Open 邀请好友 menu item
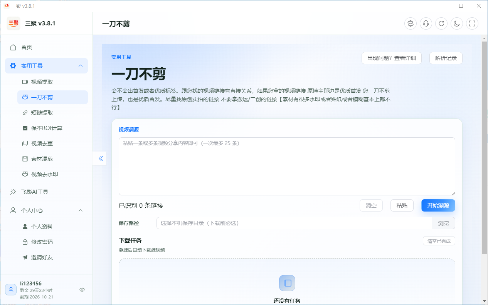Image resolution: width=488 pixels, height=305 pixels. click(x=52, y=257)
